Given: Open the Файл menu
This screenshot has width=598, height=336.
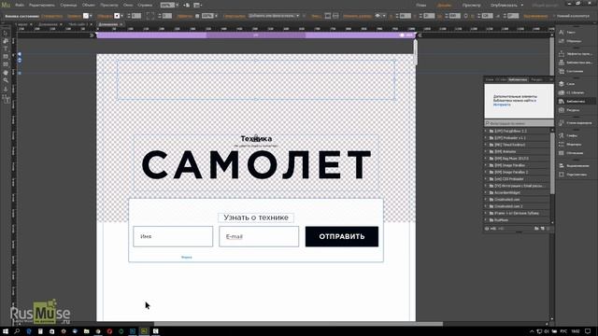Looking at the screenshot, I should pyautogui.click(x=20, y=6).
